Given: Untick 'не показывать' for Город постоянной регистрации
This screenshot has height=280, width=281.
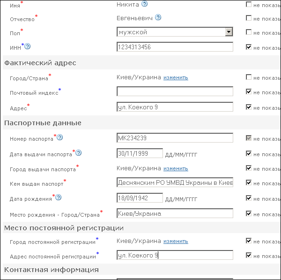Looking at the screenshot, I should point(249,241).
